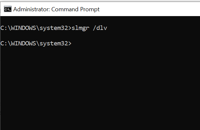Click "system32" in the first prompt line
Viewport: 200px width, 130px height.
(53, 28)
